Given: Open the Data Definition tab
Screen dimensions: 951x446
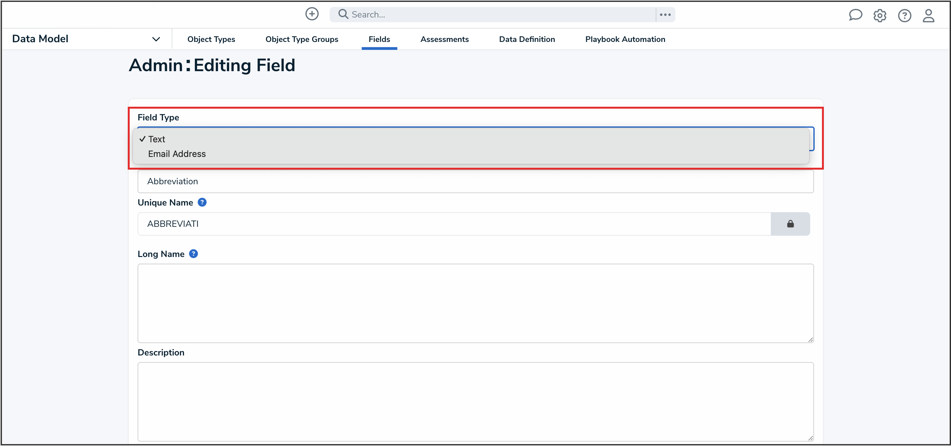Looking at the screenshot, I should (x=526, y=39).
